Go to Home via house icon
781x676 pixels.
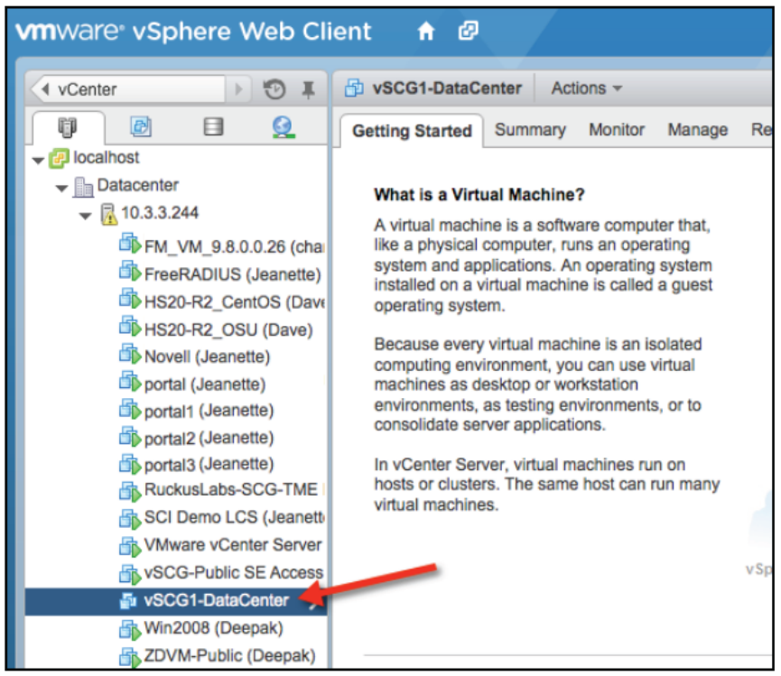[426, 31]
